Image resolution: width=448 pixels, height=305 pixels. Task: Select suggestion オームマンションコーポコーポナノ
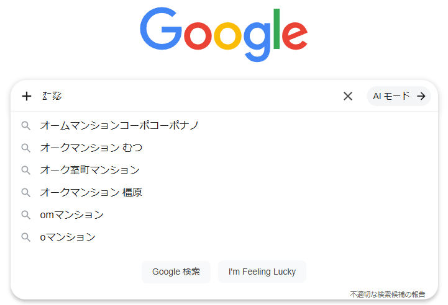coord(119,125)
